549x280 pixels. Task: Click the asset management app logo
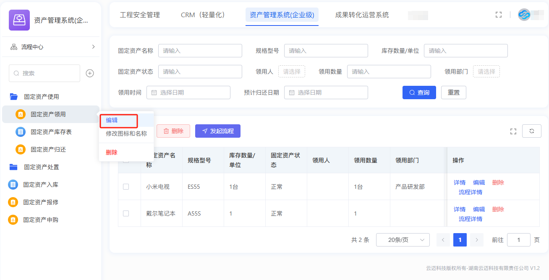point(19,20)
